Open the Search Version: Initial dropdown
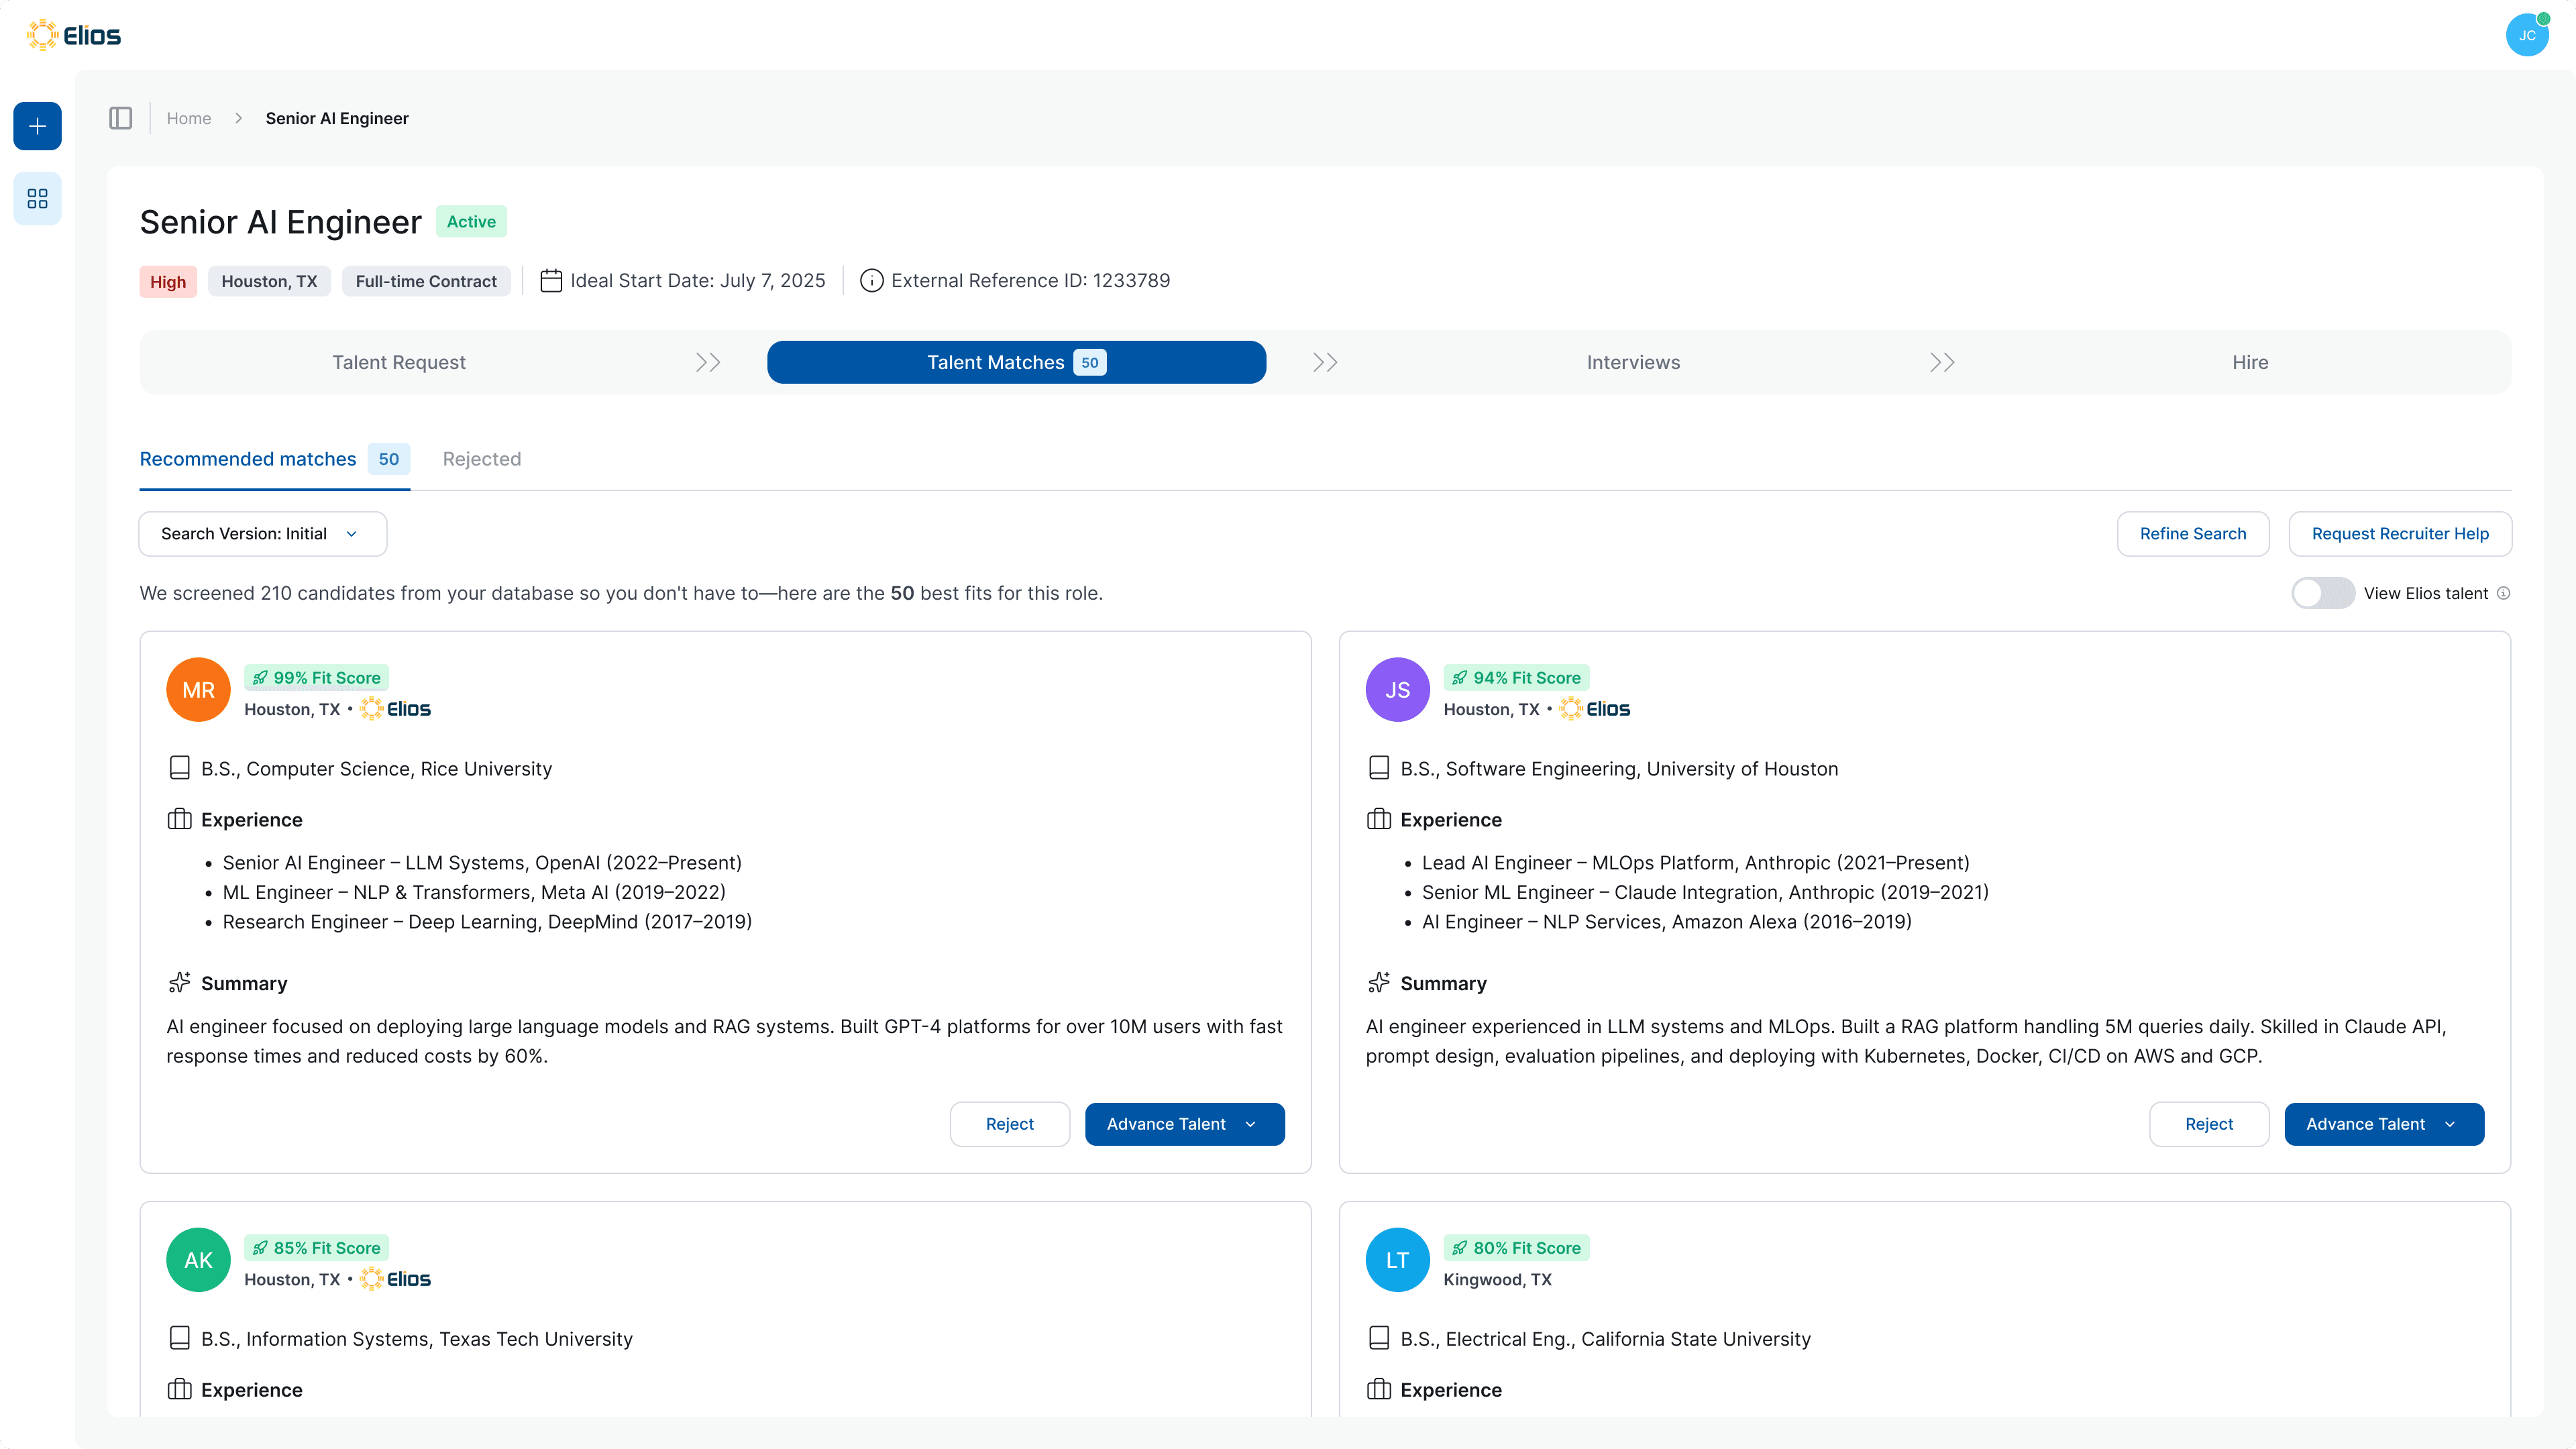The height and width of the screenshot is (1449, 2576). point(262,533)
